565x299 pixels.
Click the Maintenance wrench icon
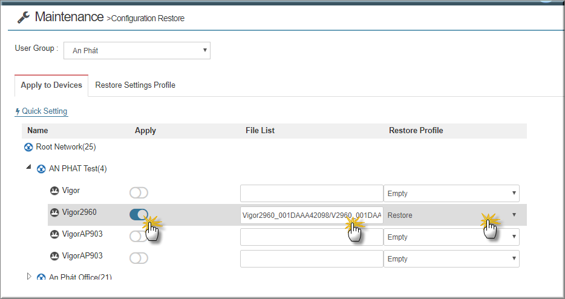pyautogui.click(x=24, y=18)
